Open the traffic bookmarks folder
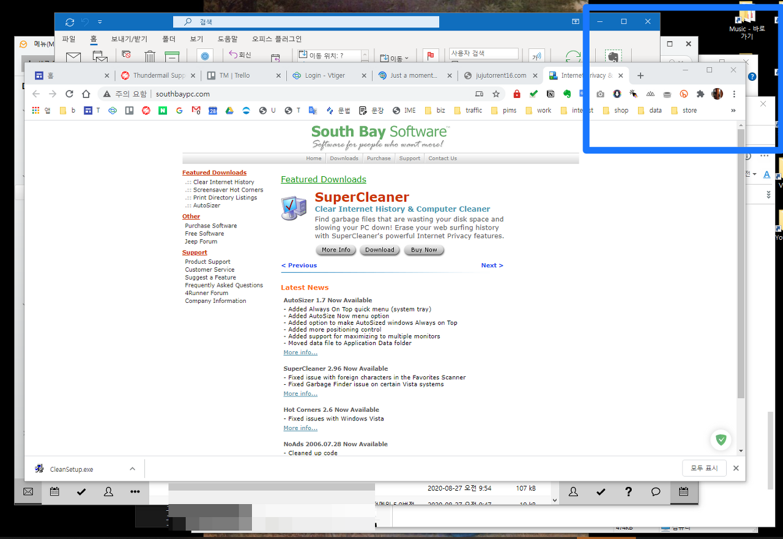 [x=468, y=110]
